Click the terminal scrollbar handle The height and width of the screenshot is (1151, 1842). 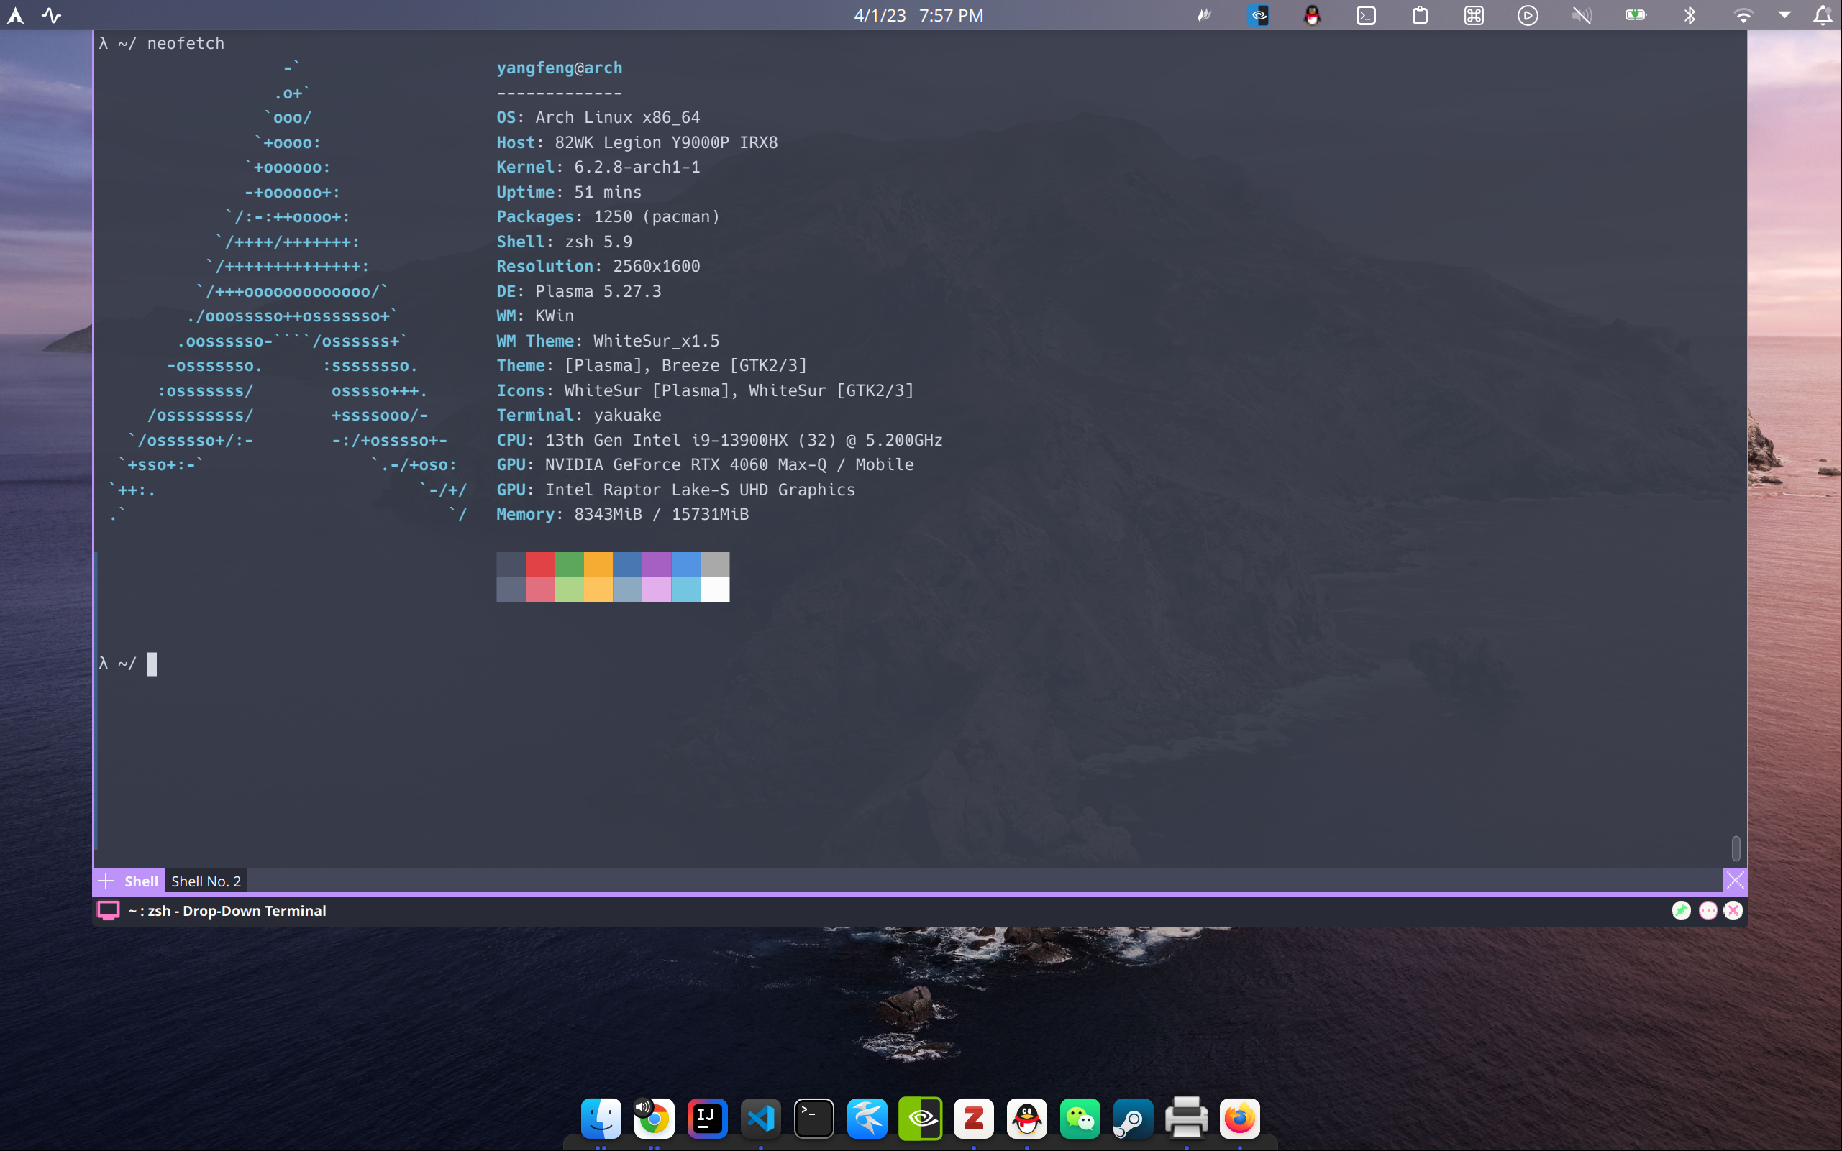tap(1736, 848)
